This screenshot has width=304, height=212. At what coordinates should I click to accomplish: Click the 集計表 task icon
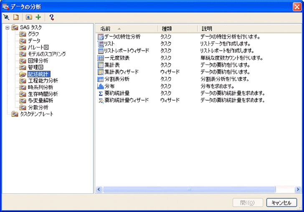[101, 65]
